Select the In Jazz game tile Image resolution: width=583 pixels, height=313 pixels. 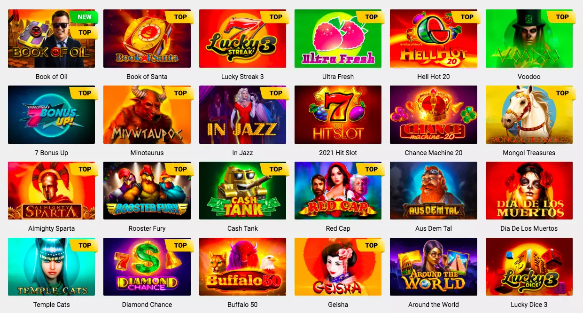click(x=242, y=115)
